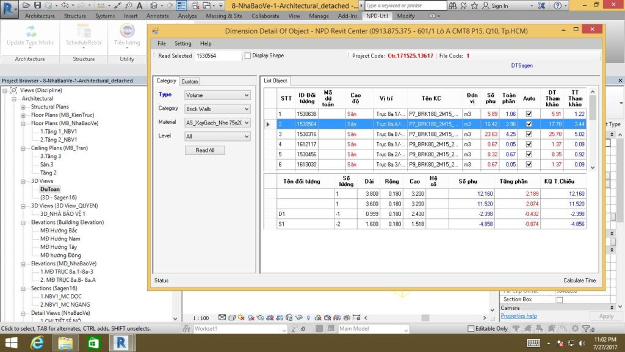The width and height of the screenshot is (625, 352).
Task: Enable the Display Shape checkbox
Action: 248,56
